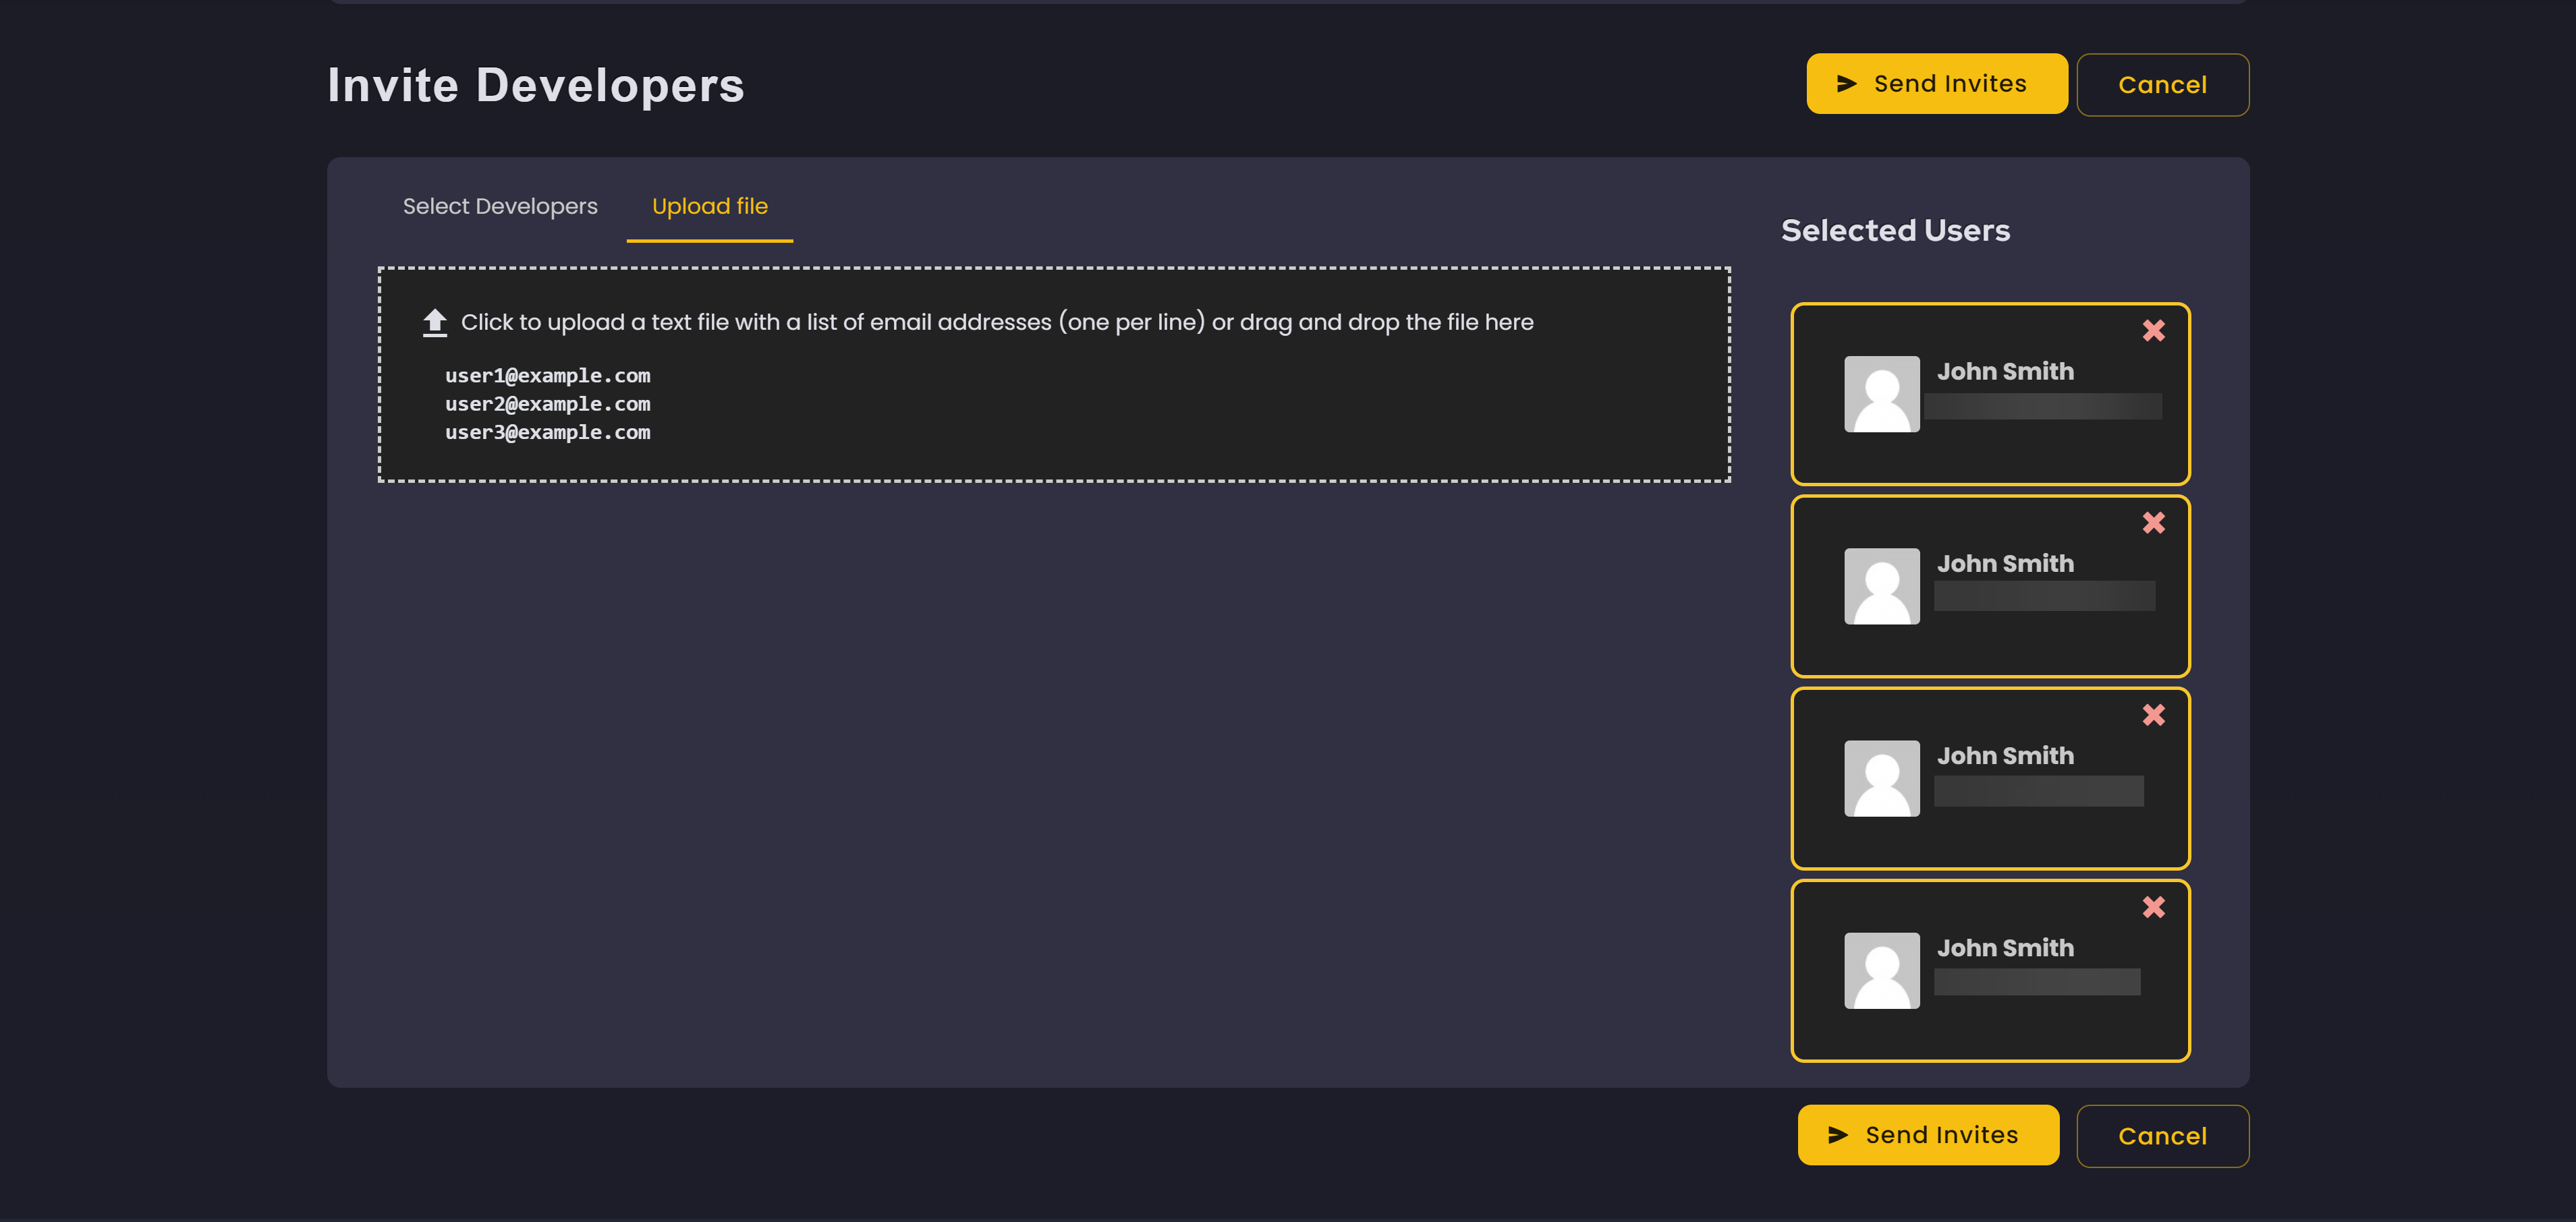
Task: Remove the fourth John Smith card with its X
Action: 2154,907
